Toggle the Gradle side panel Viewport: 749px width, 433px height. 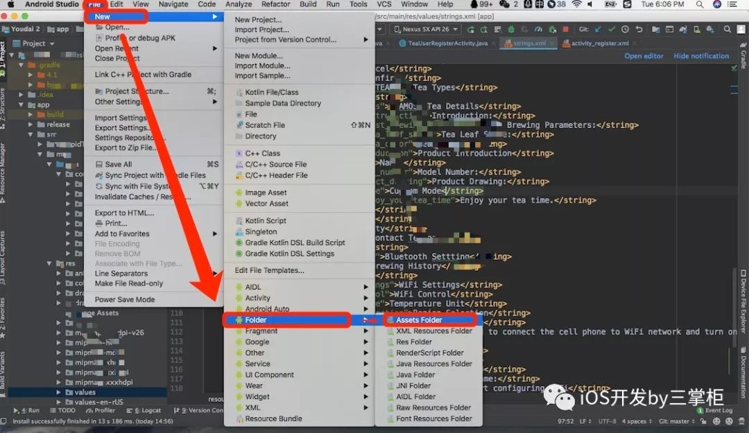click(x=743, y=56)
